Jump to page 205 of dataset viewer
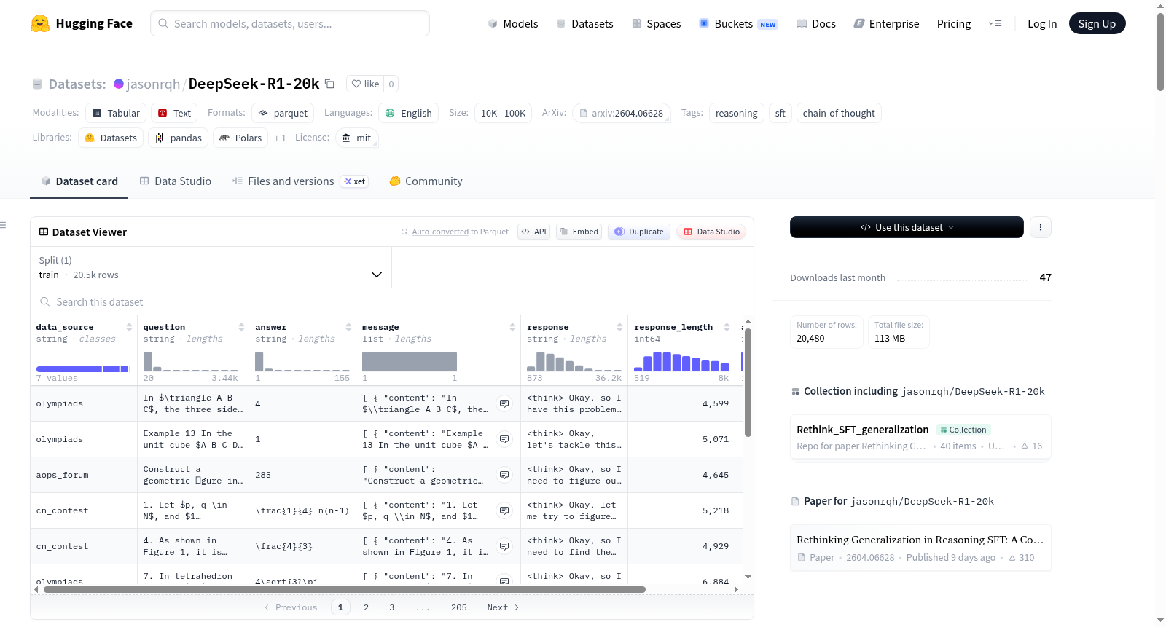Viewport: 1166px width, 627px height. tap(458, 607)
